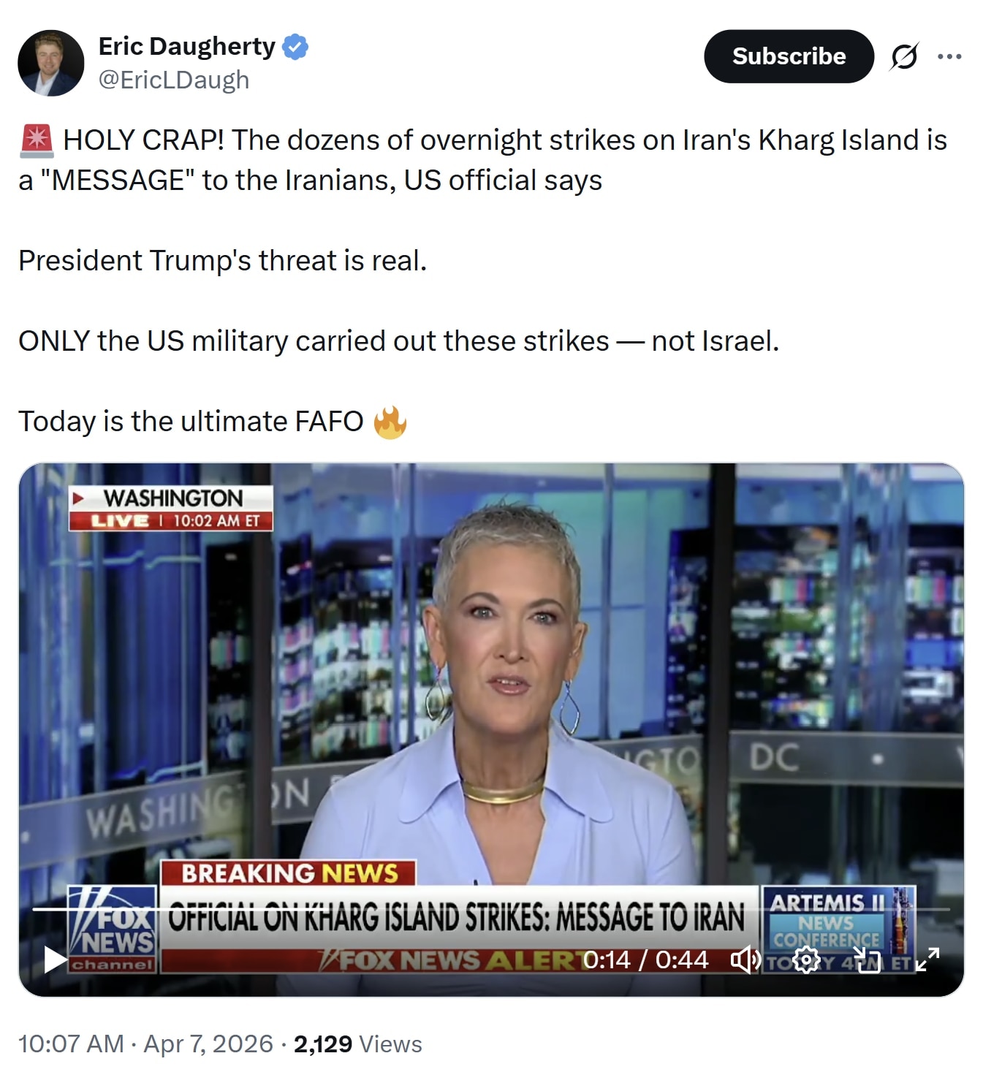Viewport: 983px width, 1083px height.
Task: Open video settings gear
Action: (x=806, y=959)
